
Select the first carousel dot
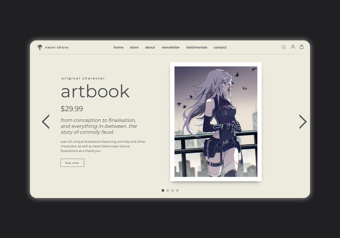[x=163, y=190]
